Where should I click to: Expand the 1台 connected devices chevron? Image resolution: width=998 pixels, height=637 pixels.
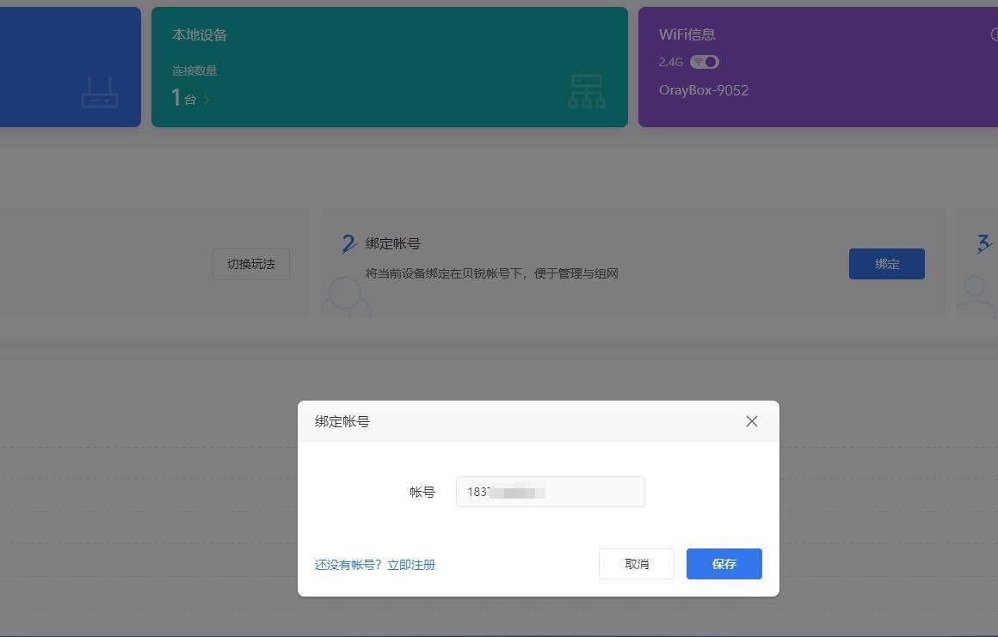[x=206, y=100]
